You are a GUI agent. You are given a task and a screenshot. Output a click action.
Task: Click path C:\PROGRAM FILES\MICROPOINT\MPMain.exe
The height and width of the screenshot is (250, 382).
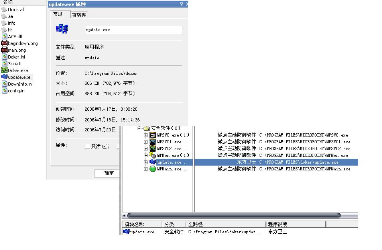[305, 169]
